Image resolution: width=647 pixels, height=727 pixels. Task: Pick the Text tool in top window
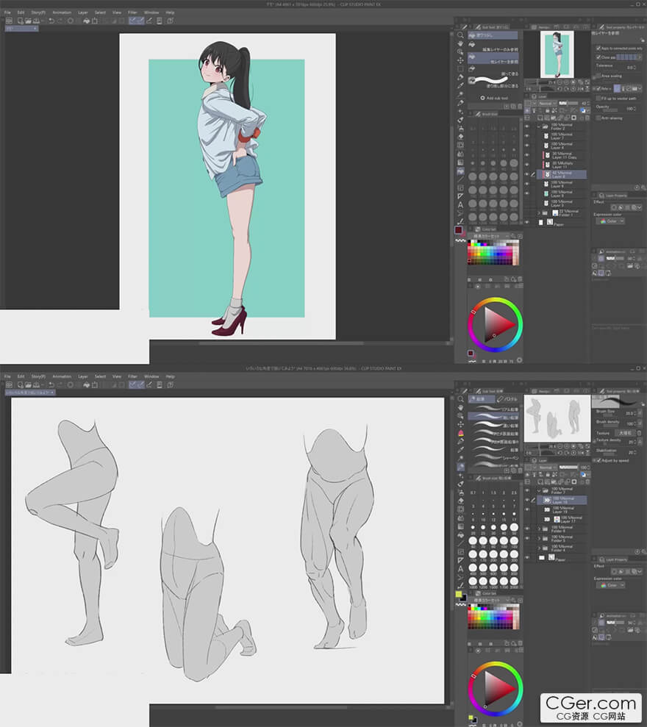coord(460,205)
